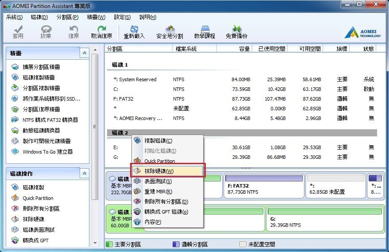
Task: Launch the 分割區複製精靈 wizard
Action: (x=36, y=88)
